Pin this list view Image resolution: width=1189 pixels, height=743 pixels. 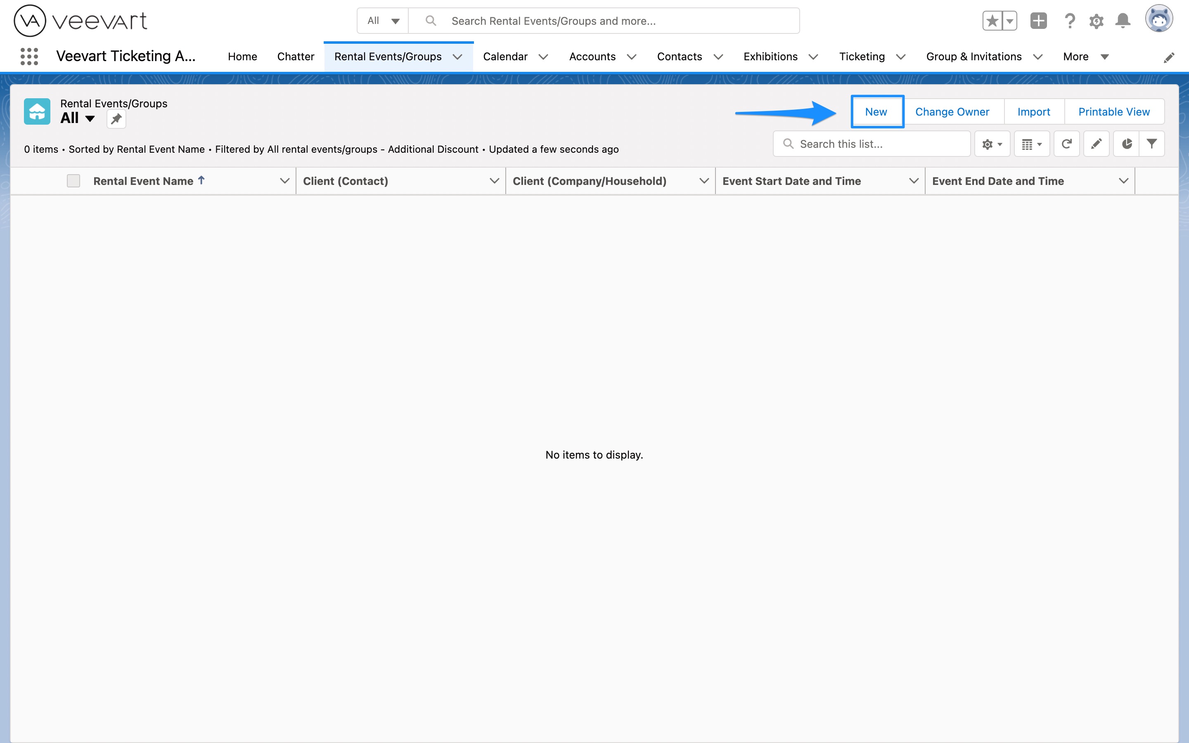[x=116, y=119]
